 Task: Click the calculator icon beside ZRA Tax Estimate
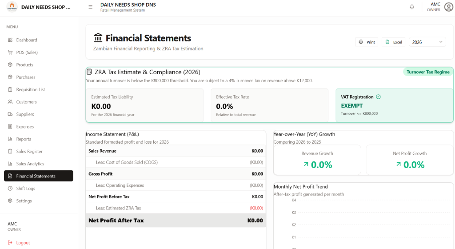pyautogui.click(x=89, y=72)
